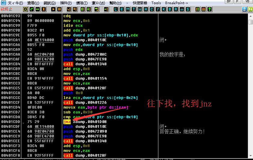Select call dump.00401226 instruction
This screenshot has height=160, width=253.
point(85,103)
